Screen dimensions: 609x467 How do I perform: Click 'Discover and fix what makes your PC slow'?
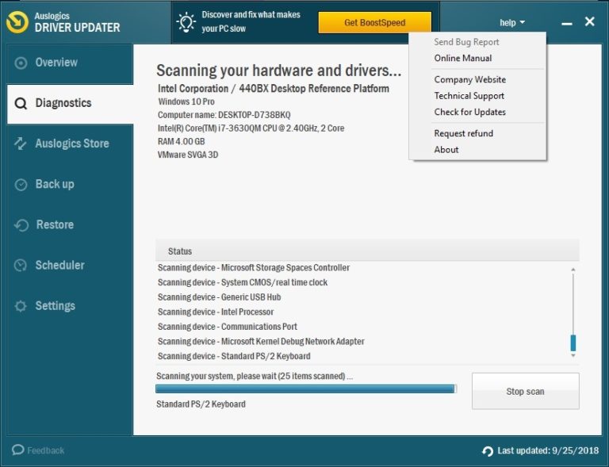point(251,21)
